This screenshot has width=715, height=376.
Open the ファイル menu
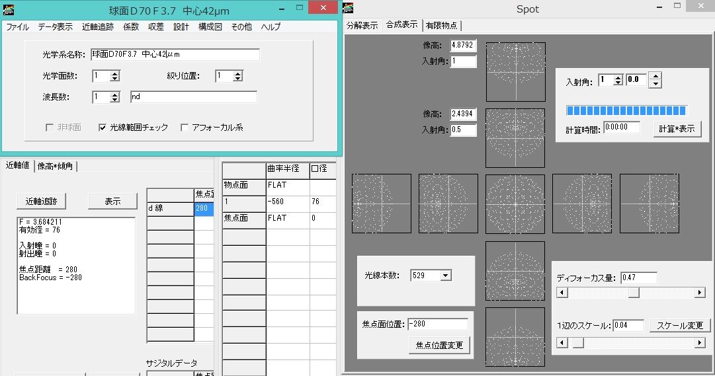[18, 27]
